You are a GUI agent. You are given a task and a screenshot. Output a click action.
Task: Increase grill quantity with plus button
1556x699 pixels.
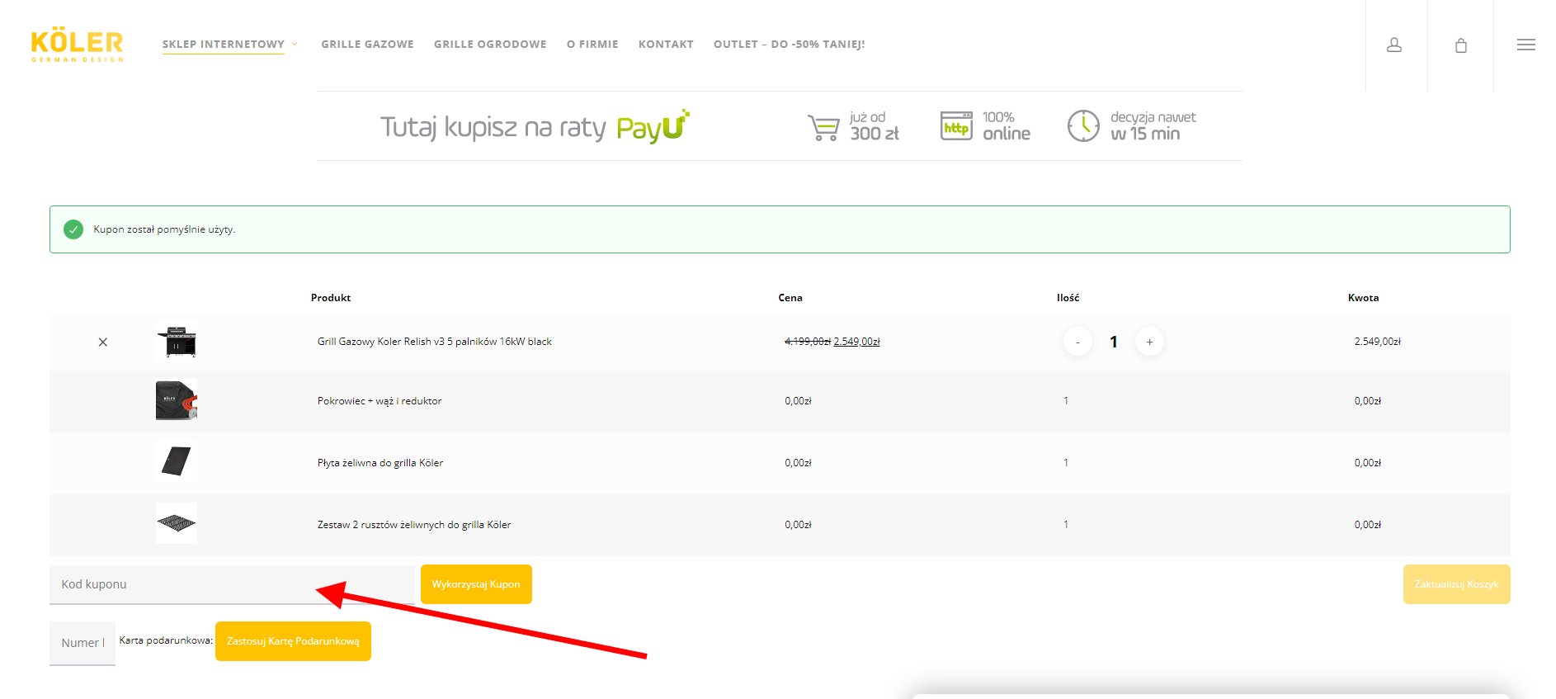(1149, 342)
